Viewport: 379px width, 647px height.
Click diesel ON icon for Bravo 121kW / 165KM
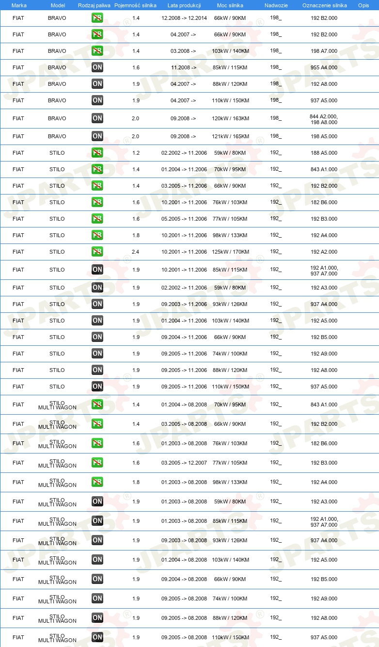pyautogui.click(x=97, y=136)
